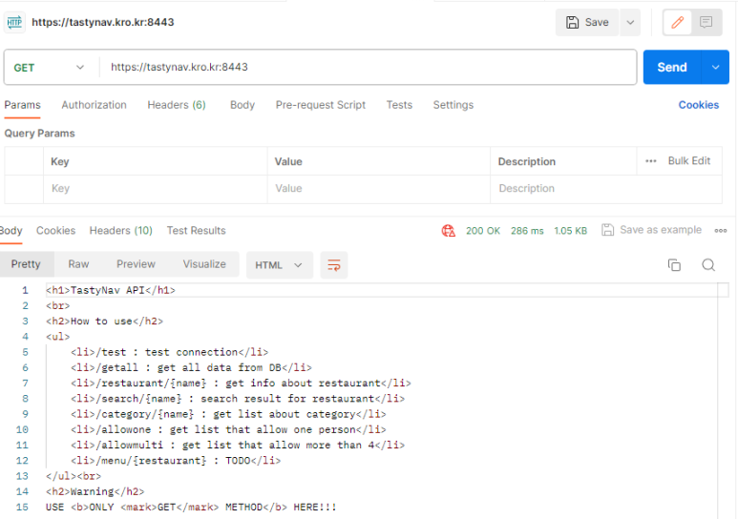Click the Save button

pos(587,22)
